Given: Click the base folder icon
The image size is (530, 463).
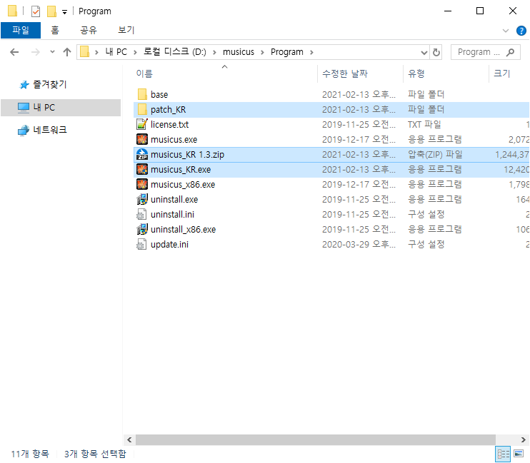Looking at the screenshot, I should pos(142,95).
